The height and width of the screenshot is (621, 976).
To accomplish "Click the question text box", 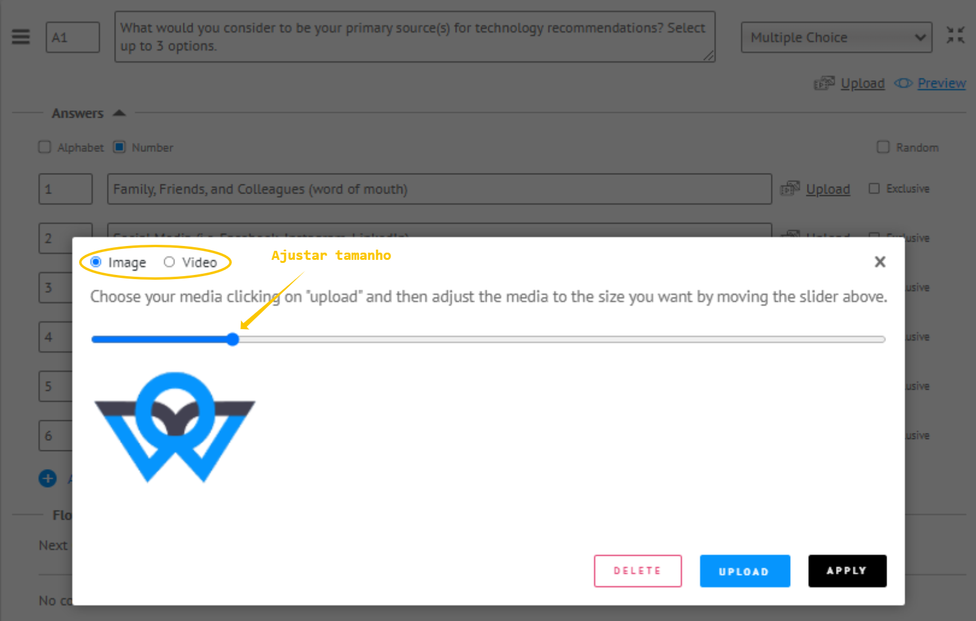I will [x=415, y=37].
